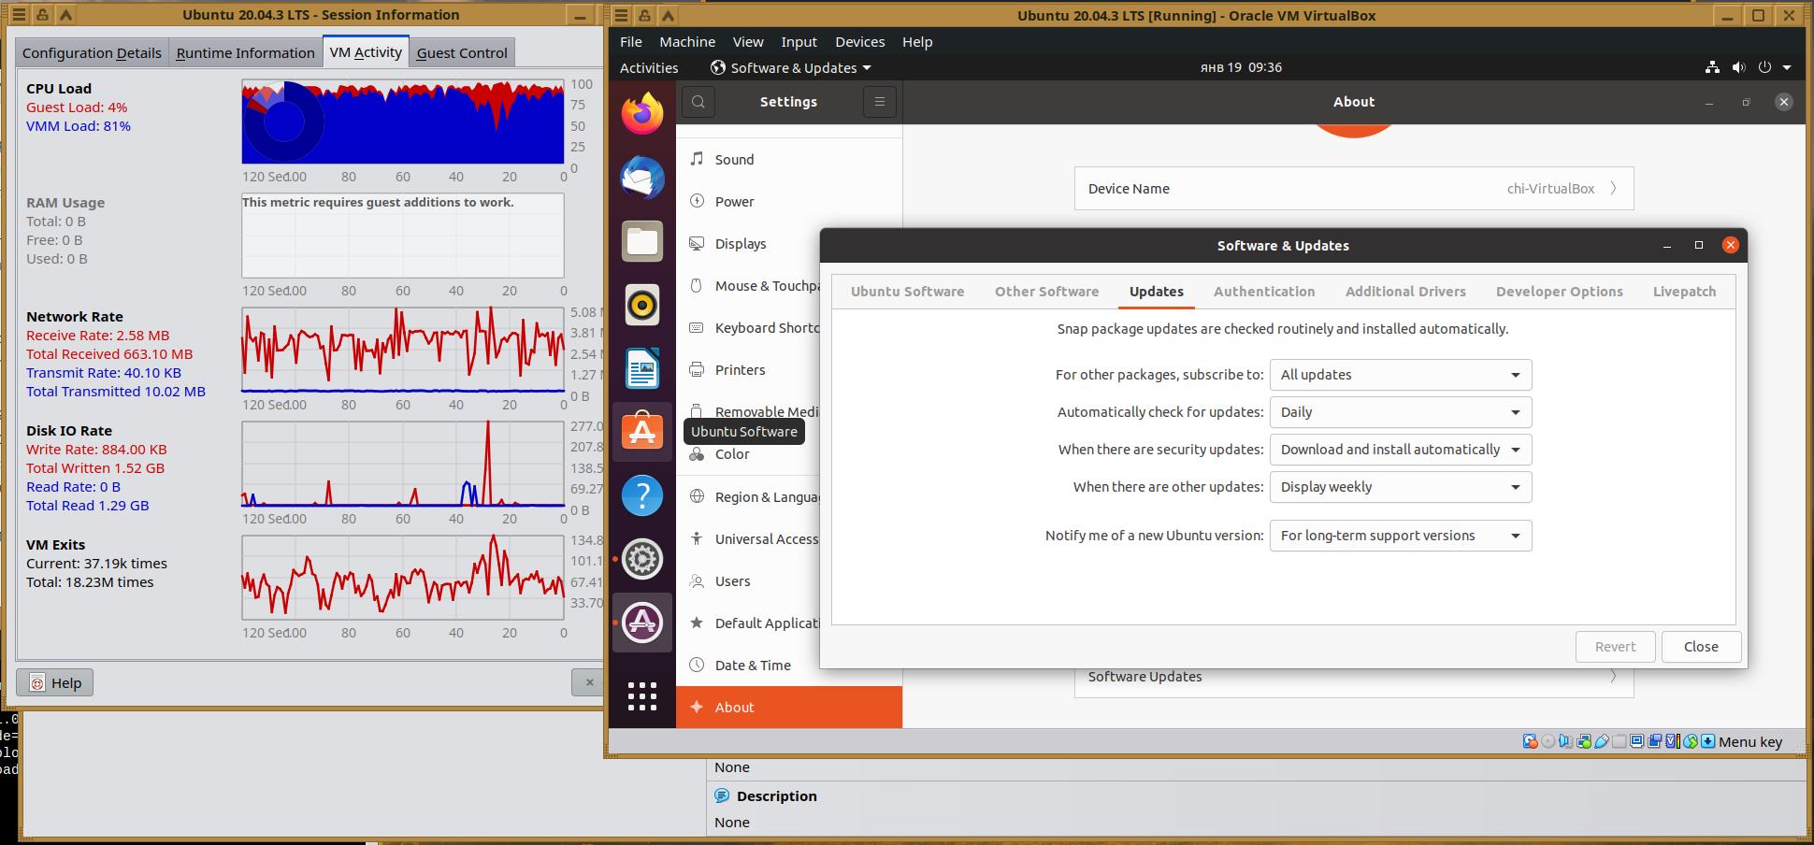Open the Help dock icon
Image resolution: width=1814 pixels, height=845 pixels.
click(x=642, y=495)
